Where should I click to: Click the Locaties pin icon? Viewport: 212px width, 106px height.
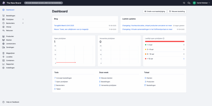tap(3, 57)
